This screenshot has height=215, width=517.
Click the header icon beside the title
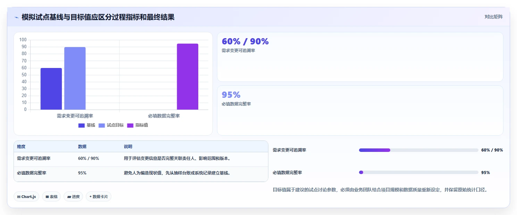coord(16,17)
